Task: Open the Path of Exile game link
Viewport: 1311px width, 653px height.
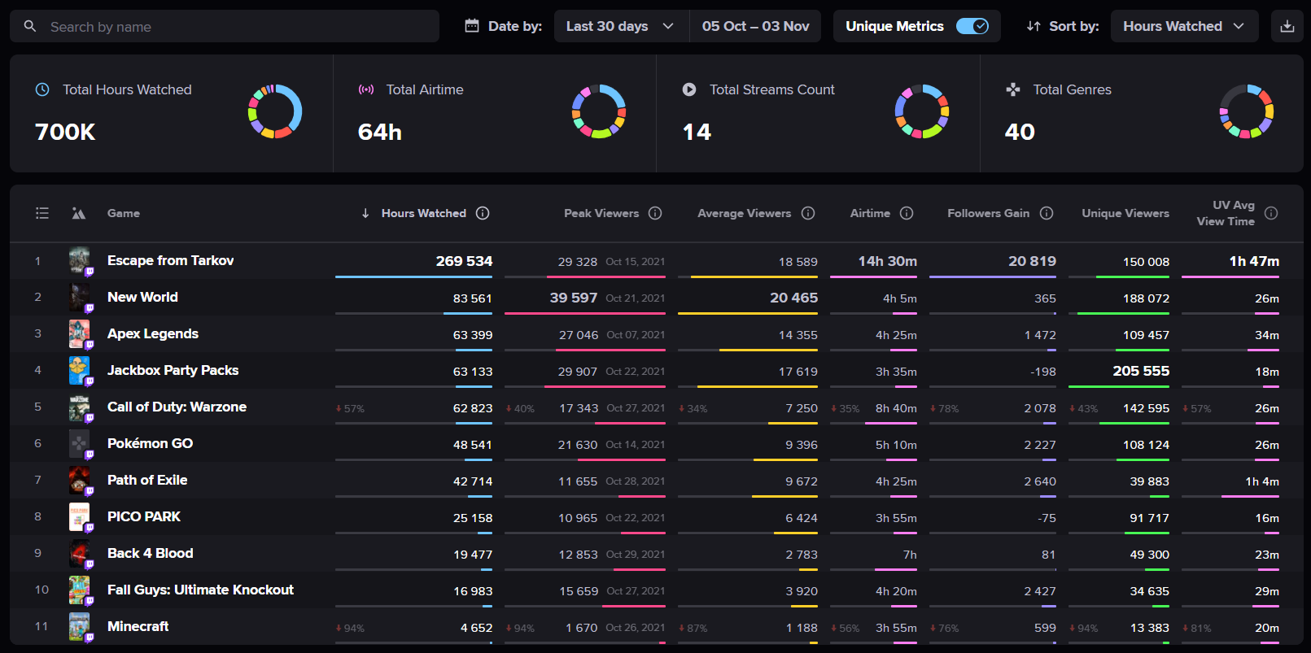Action: point(147,480)
